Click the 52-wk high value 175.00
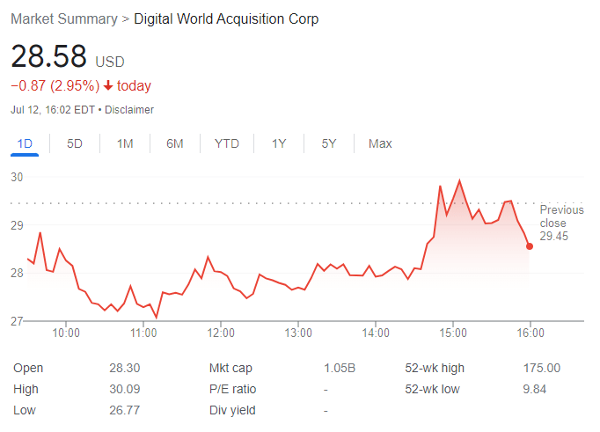This screenshot has height=432, width=600. (x=541, y=368)
